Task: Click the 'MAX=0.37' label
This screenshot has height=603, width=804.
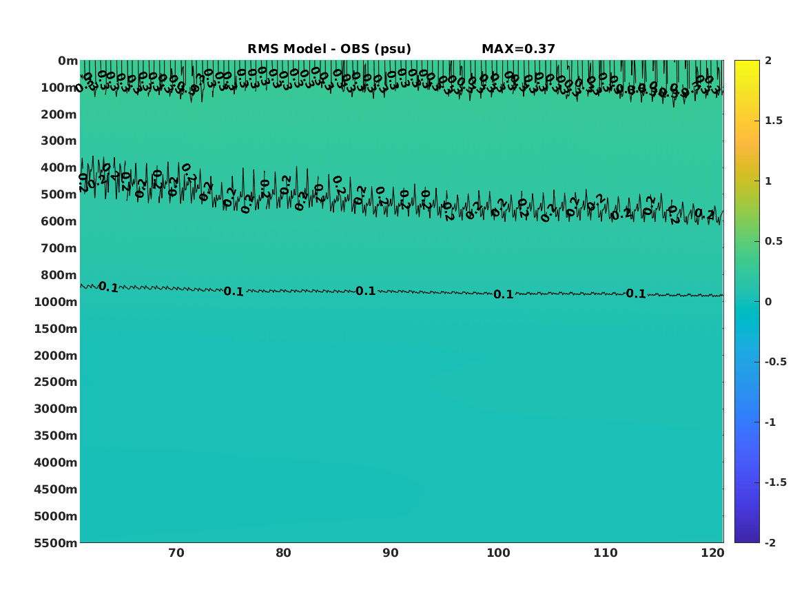Action: [x=518, y=49]
